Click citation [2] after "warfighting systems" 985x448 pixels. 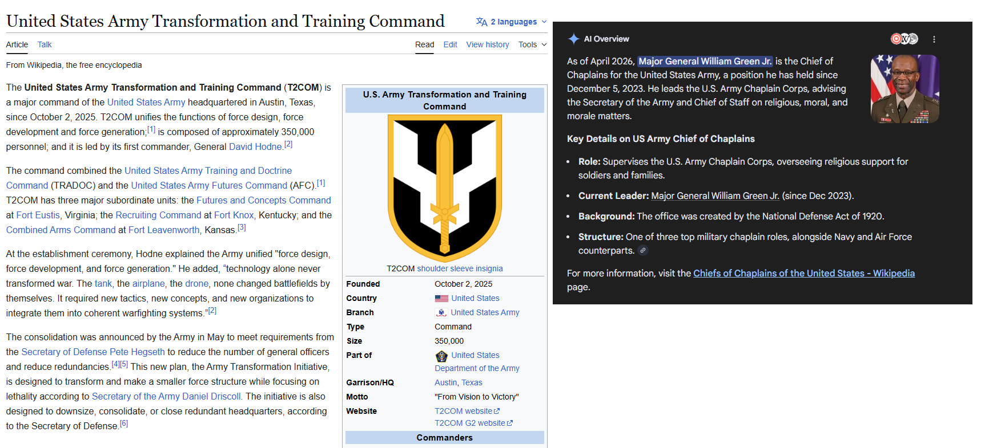click(212, 311)
